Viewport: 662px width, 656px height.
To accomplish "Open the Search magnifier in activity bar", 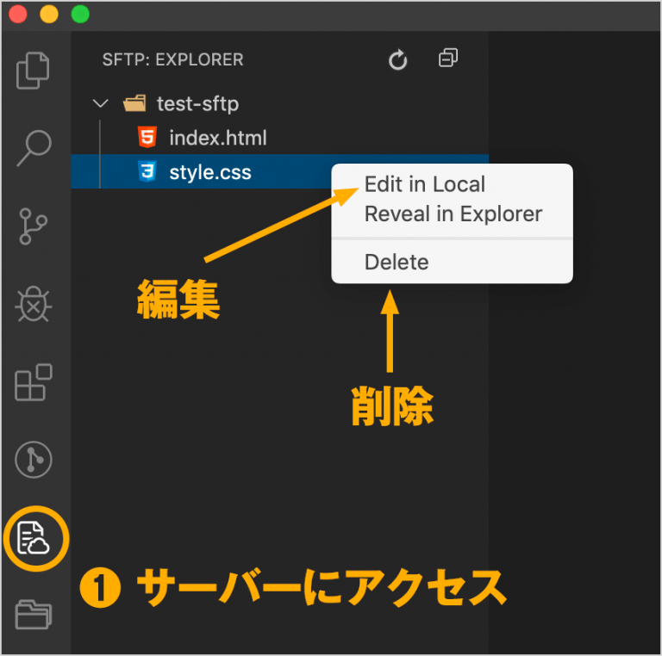I will point(34,147).
